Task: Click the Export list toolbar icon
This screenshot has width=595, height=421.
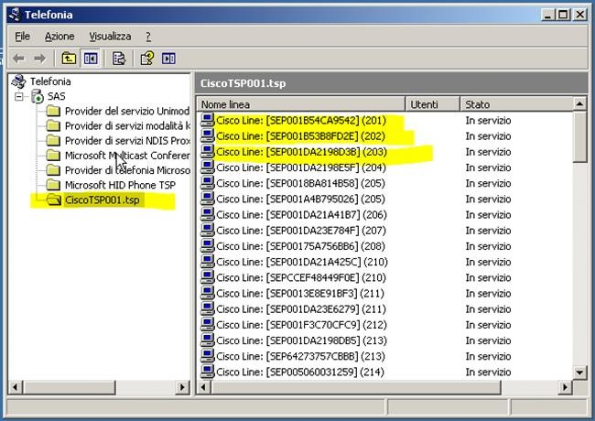Action: [118, 59]
